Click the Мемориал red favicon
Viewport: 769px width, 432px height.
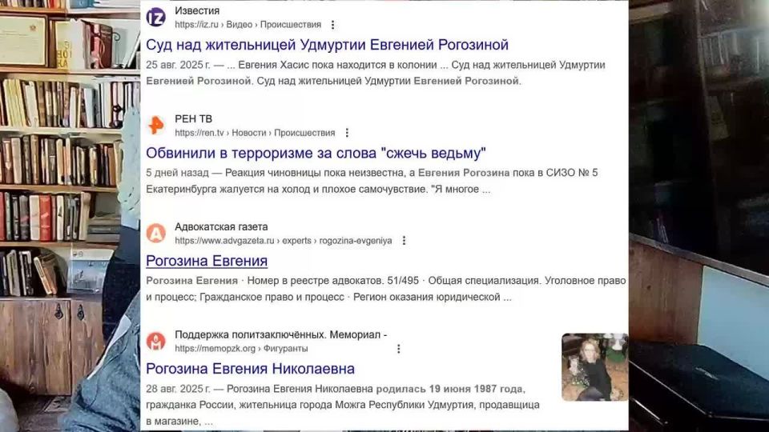(156, 342)
